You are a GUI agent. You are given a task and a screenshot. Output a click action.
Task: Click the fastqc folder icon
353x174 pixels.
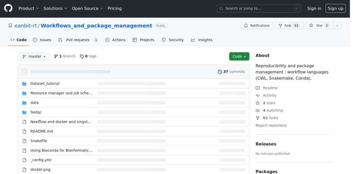(x=24, y=112)
